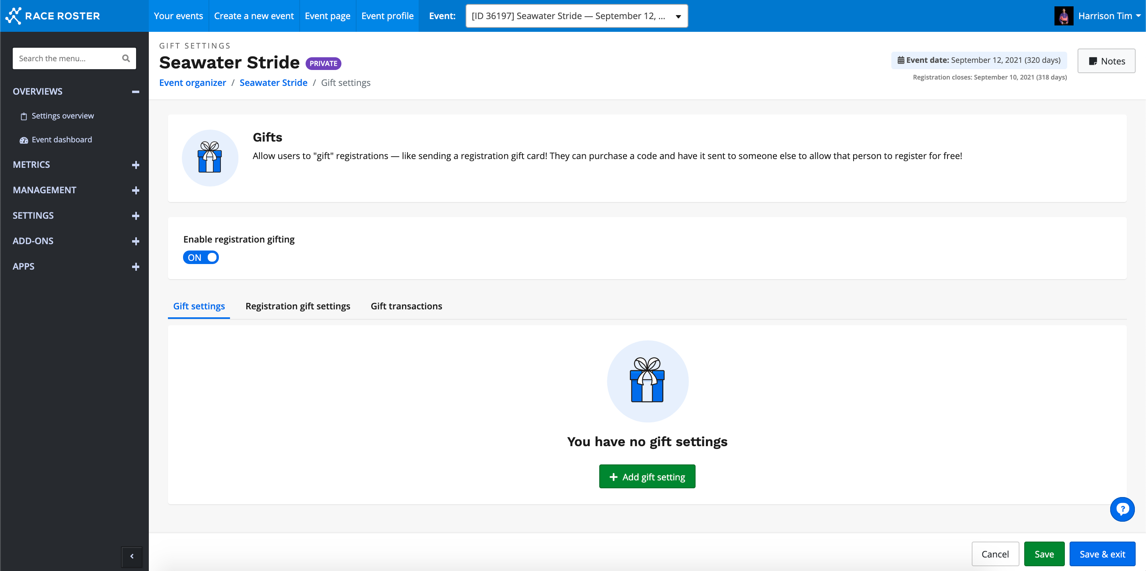Click Add gift setting
Image resolution: width=1146 pixels, height=571 pixels.
tap(647, 476)
